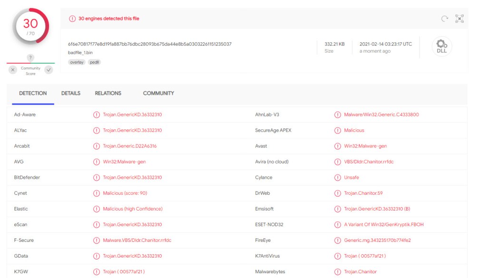Click the 30/70 detection score gauge

(30, 26)
